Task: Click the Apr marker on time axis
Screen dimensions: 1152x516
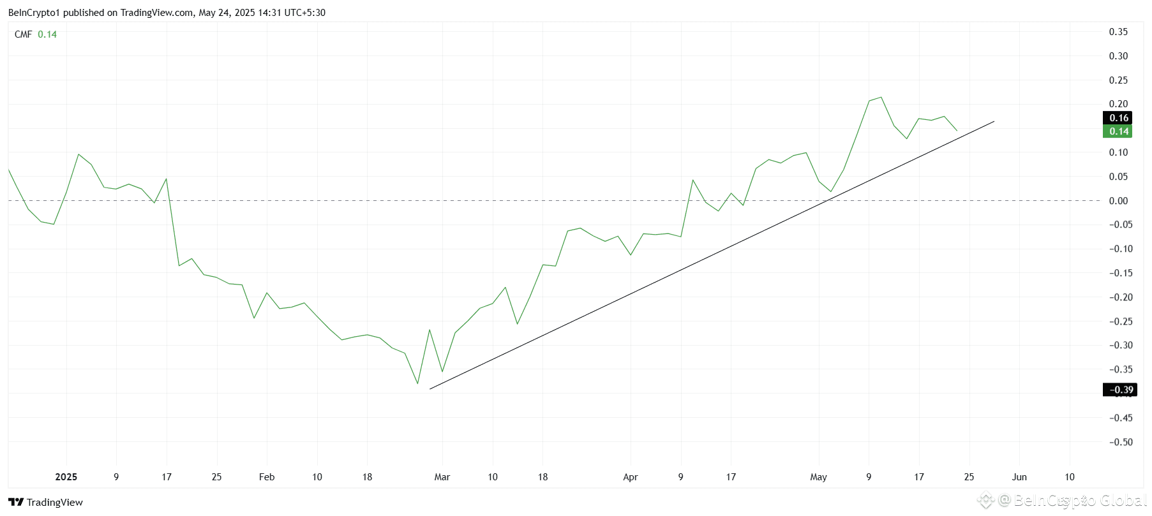Action: click(631, 477)
